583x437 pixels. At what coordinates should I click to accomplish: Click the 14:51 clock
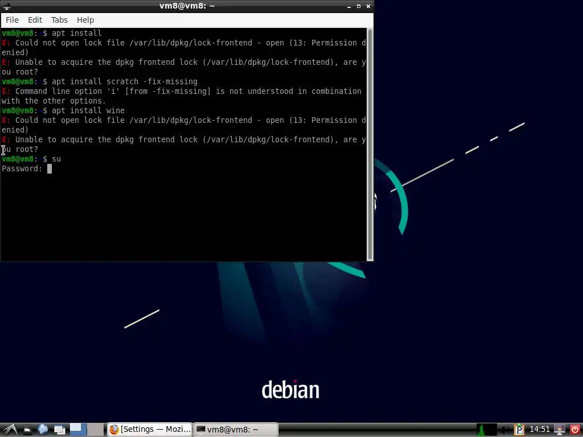click(539, 430)
